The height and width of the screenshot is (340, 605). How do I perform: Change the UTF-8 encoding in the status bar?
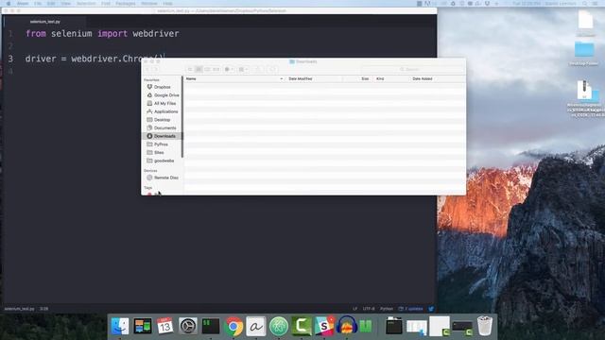click(x=369, y=309)
